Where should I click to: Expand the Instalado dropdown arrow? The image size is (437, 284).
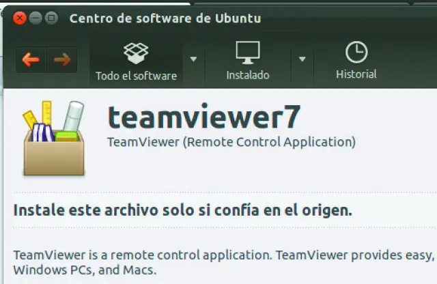(x=302, y=59)
